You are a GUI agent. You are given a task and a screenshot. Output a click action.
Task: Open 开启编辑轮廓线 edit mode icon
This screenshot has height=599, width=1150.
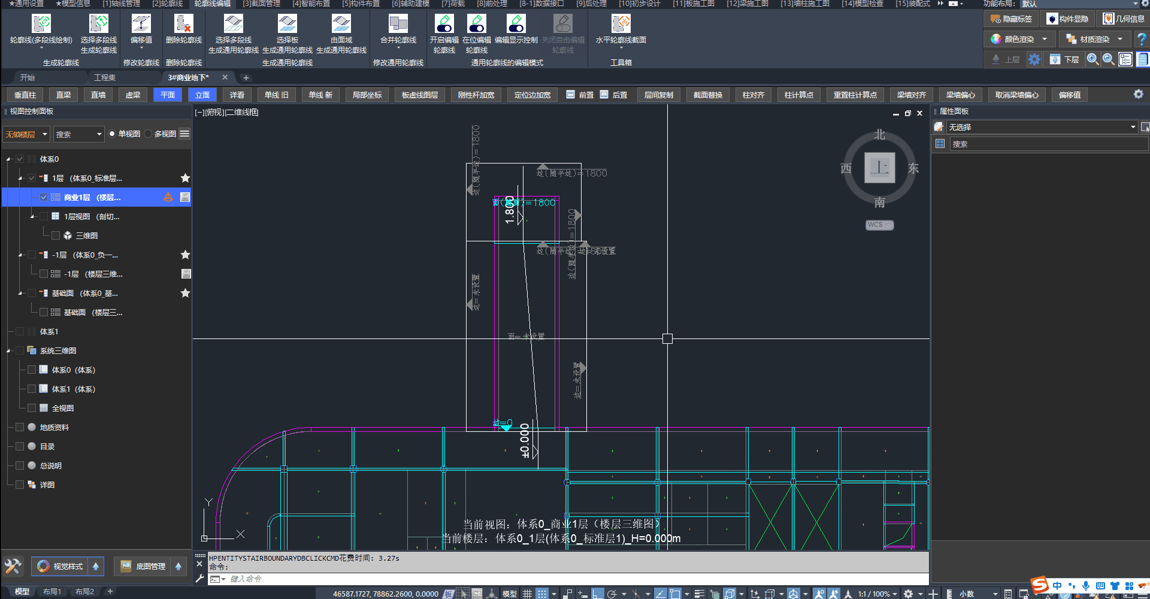tap(444, 24)
